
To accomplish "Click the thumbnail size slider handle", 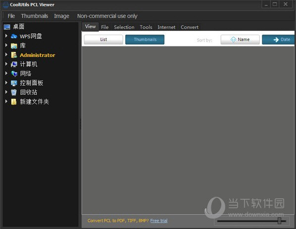I will click(279, 221).
